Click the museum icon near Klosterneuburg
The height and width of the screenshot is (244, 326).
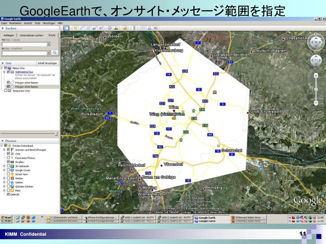click(168, 48)
